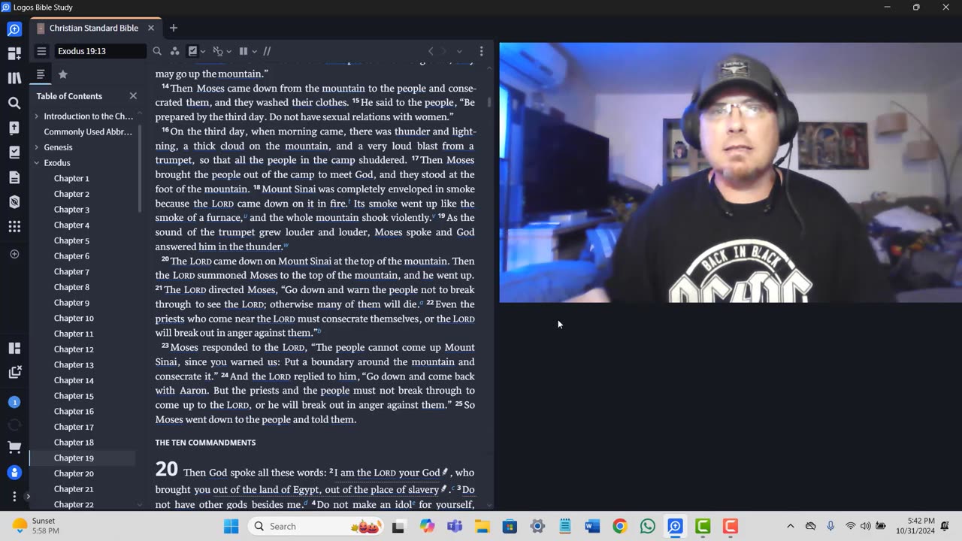Select the Contents list tab icon
Screen dimensions: 962x541
pyautogui.click(x=41, y=74)
